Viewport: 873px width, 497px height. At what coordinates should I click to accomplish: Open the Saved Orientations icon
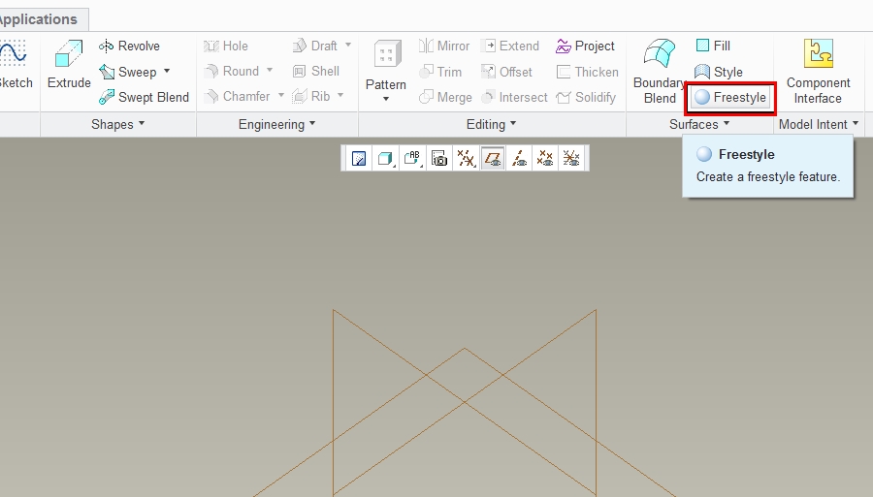412,159
